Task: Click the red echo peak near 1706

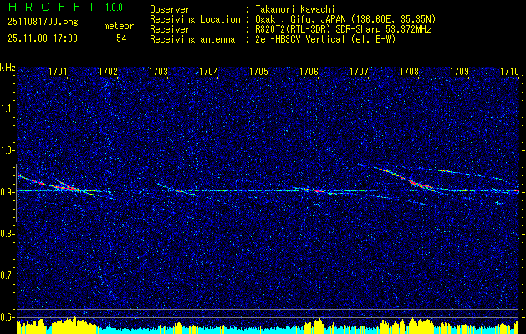Action: coord(316,190)
